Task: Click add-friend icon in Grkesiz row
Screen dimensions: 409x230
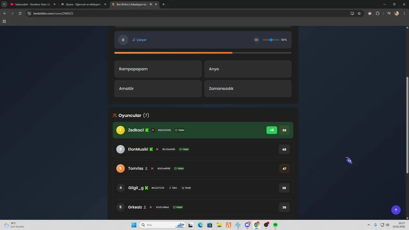Action: click(151, 207)
